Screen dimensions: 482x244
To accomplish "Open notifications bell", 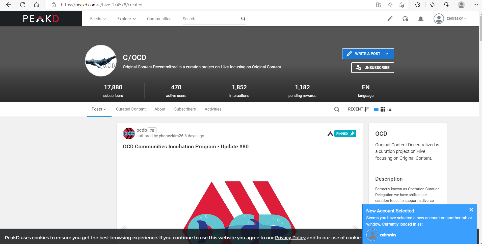I will (x=421, y=19).
